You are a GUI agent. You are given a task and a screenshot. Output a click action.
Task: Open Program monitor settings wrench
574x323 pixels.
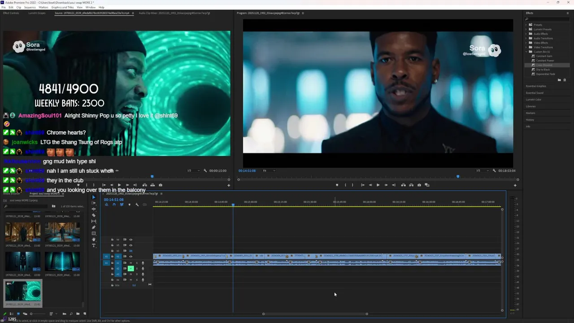[494, 170]
